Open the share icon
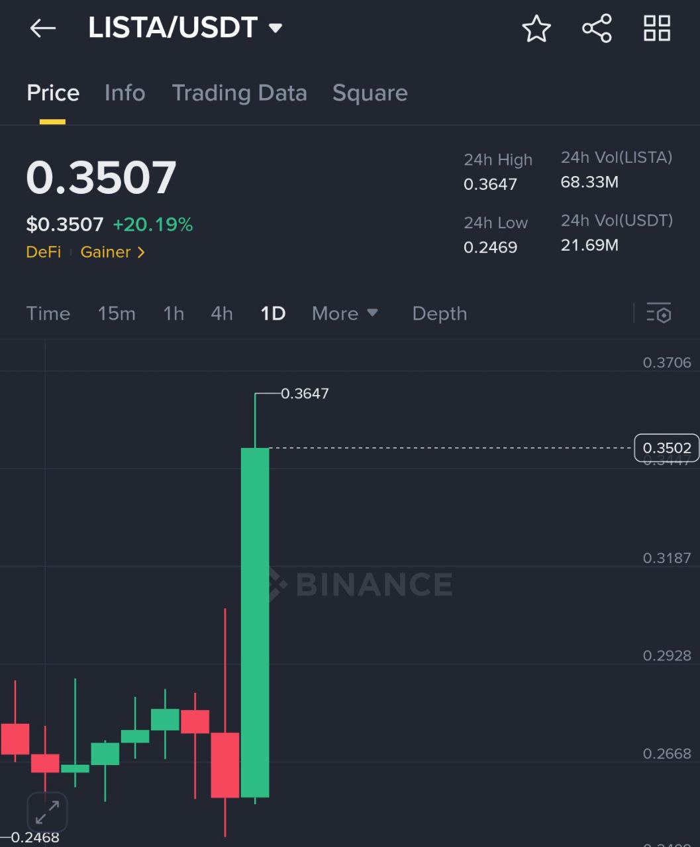700x847 pixels. [x=597, y=28]
